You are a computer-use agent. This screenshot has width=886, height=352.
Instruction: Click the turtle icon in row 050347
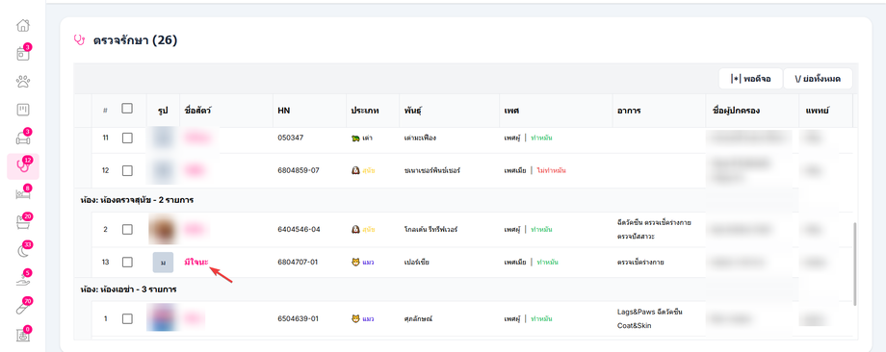coord(354,138)
